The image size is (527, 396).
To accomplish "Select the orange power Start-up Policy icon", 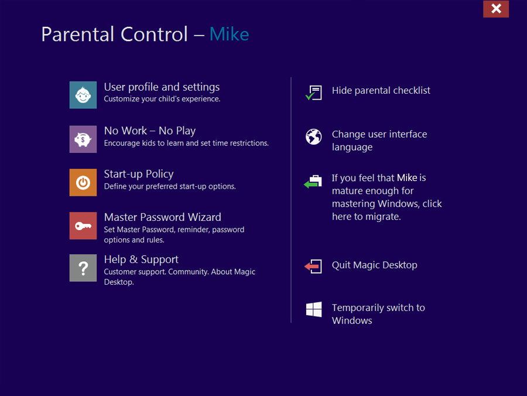I will 83,182.
